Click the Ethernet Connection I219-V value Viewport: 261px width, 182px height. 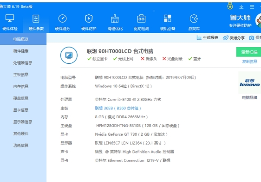[x=132, y=160]
